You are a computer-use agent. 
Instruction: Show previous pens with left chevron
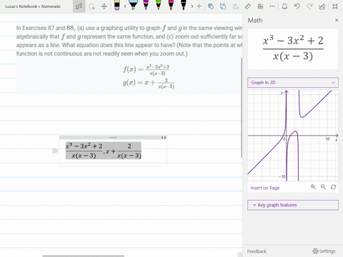point(125,6)
